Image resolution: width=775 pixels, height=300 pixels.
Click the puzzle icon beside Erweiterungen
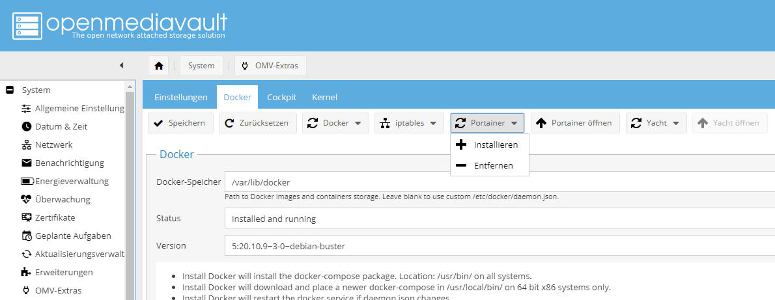[27, 272]
